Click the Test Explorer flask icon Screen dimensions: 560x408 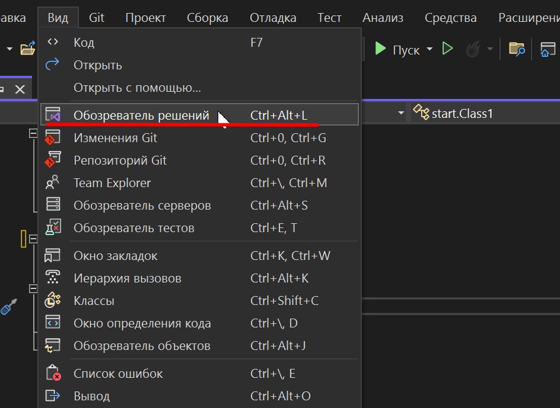53,227
